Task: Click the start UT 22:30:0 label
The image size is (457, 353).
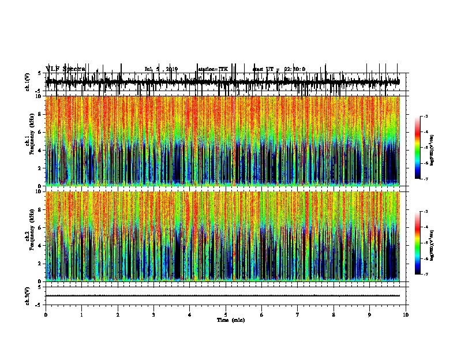Action: [x=279, y=69]
